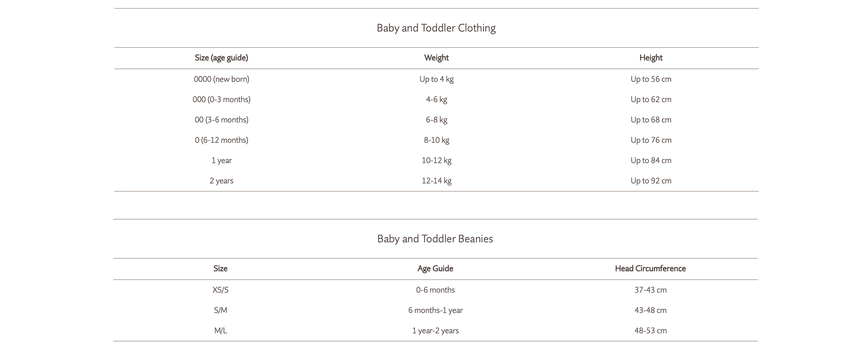This screenshot has width=863, height=349.
Task: Click the Baby and Toddler Beanies heading
Action: pos(435,239)
